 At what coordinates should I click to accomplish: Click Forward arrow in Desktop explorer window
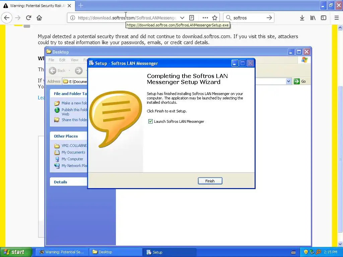coord(79,71)
